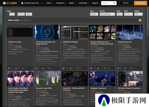Click file size icon on Dropped Items efx tile
This screenshot has height=107, width=149.
[x=118, y=68]
